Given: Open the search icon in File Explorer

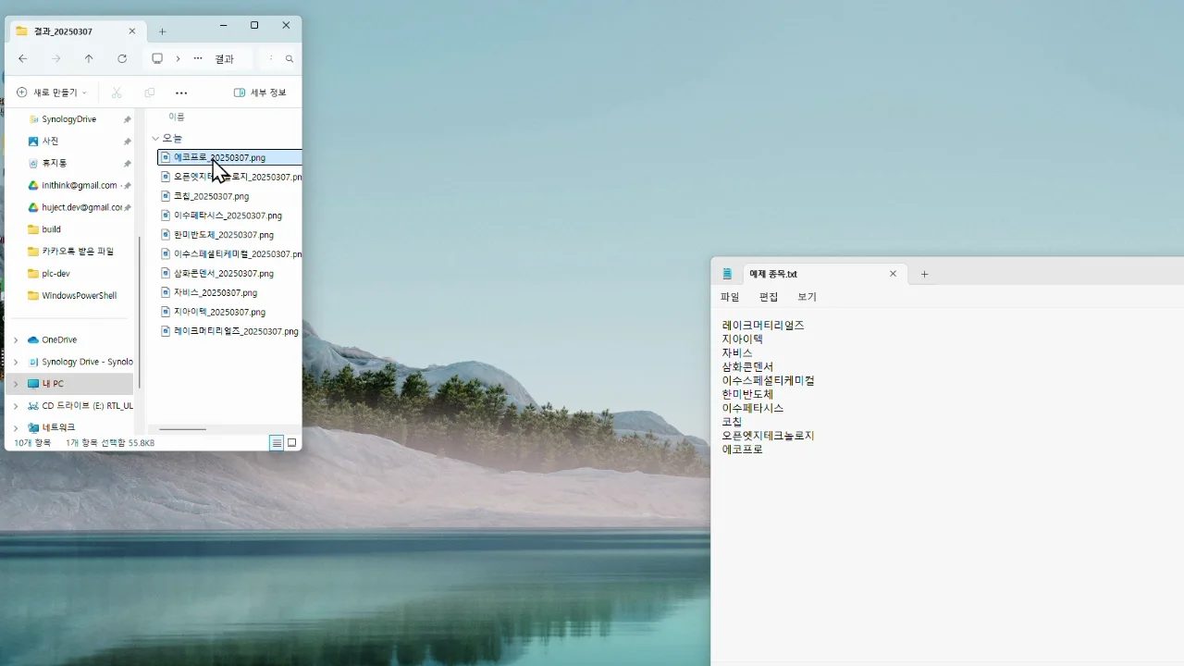Looking at the screenshot, I should (290, 58).
